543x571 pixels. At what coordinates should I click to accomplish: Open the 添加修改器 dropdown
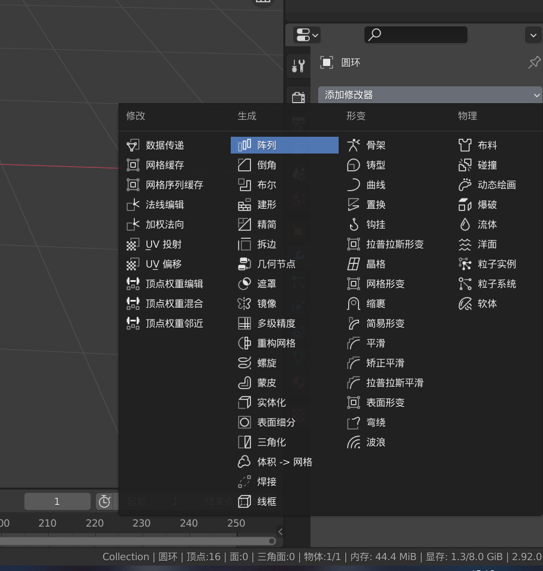[430, 95]
